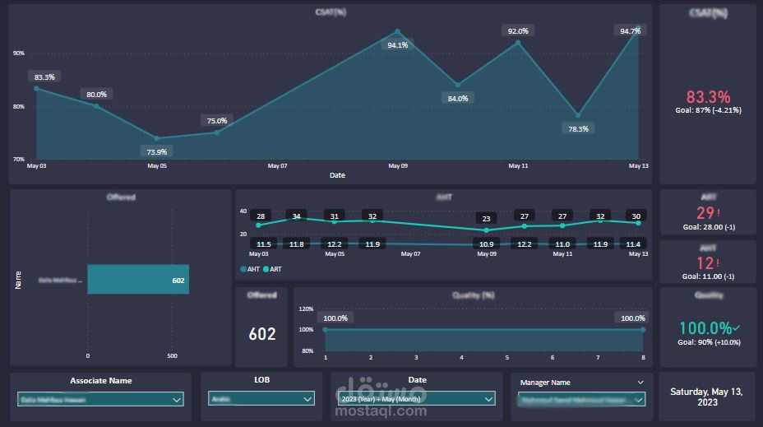The height and width of the screenshot is (427, 763).
Task: Click the Quality KPI value 100.0%
Action: pyautogui.click(x=705, y=328)
